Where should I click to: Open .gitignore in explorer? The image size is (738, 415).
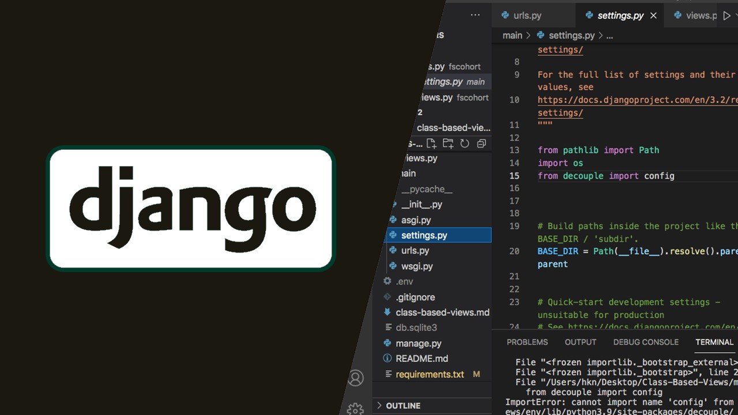click(415, 297)
